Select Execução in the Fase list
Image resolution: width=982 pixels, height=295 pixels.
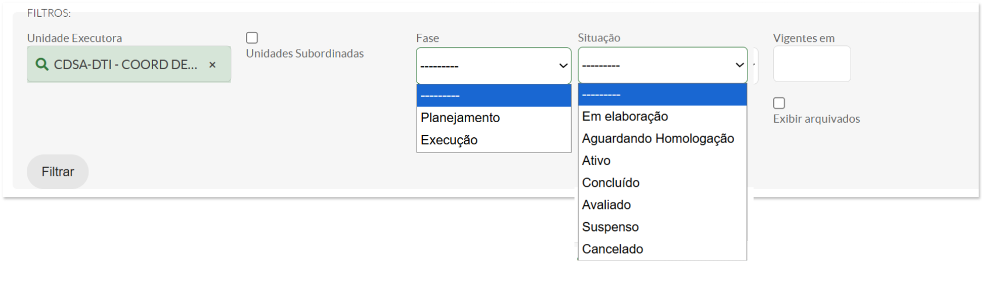(x=449, y=140)
